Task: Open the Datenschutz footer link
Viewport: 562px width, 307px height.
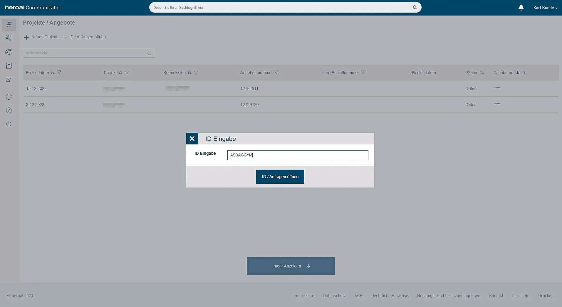Action: click(334, 296)
